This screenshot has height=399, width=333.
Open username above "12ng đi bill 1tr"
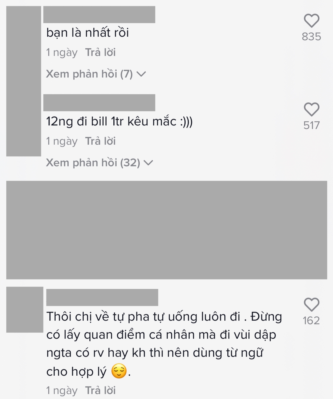(x=99, y=103)
